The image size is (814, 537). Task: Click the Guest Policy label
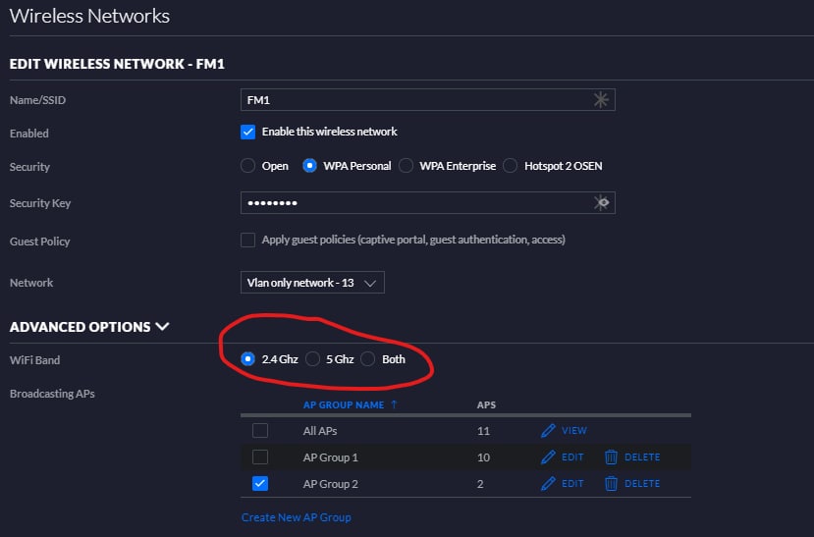pyautogui.click(x=39, y=242)
